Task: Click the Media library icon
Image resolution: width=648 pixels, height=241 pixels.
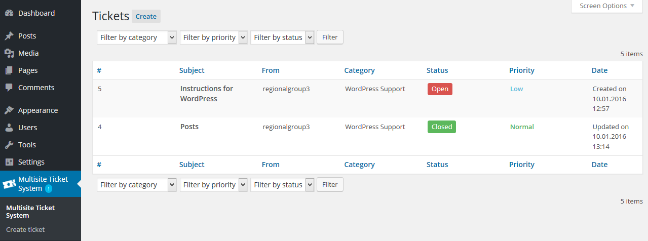Action: (9, 53)
